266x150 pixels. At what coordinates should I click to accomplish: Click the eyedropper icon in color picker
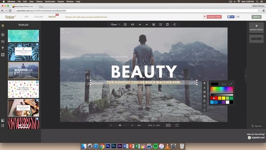(231, 84)
